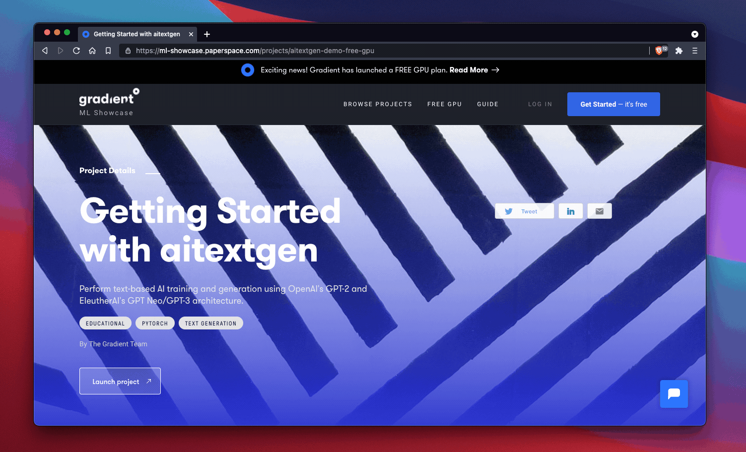Share the project via the Tweet button
Screen dimensions: 746x452
[x=524, y=211]
